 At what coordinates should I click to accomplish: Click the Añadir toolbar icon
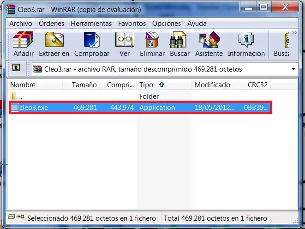[x=23, y=40]
